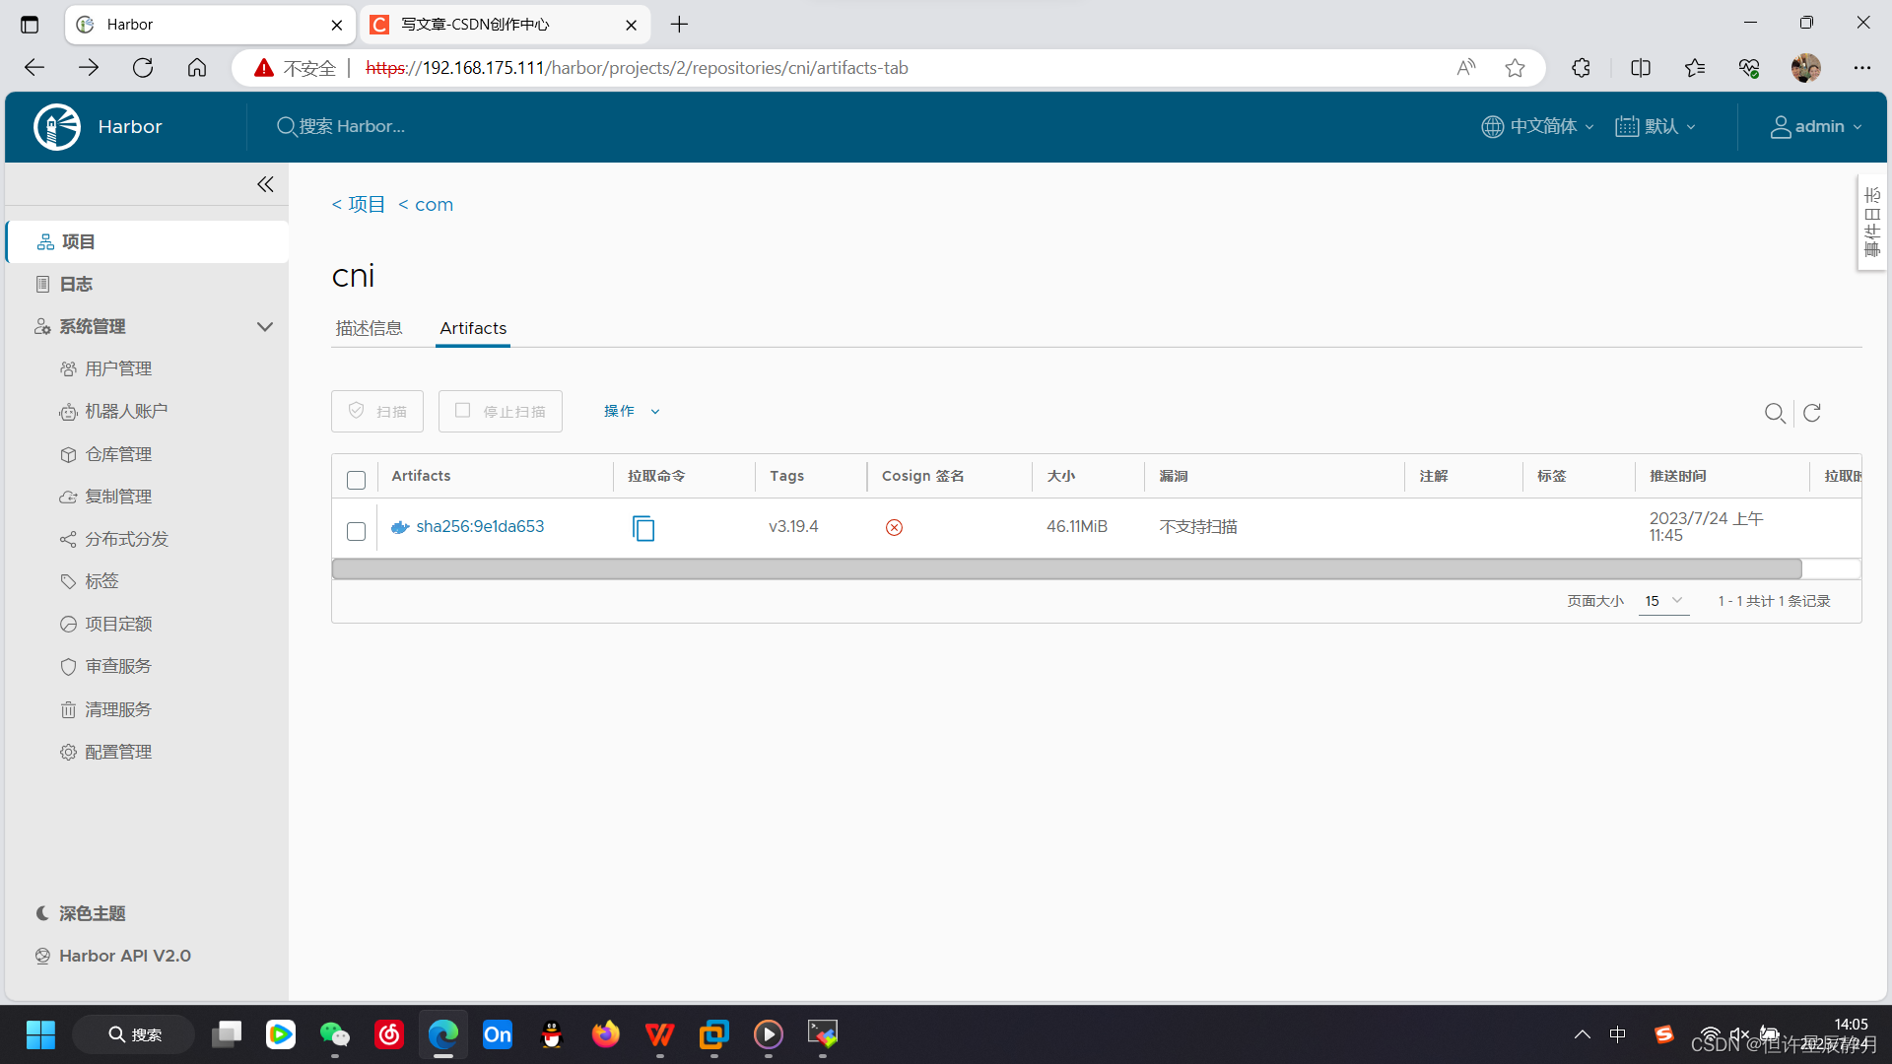Change language via 中文简体 dropdown
This screenshot has height=1064, width=1892.
[x=1536, y=126]
